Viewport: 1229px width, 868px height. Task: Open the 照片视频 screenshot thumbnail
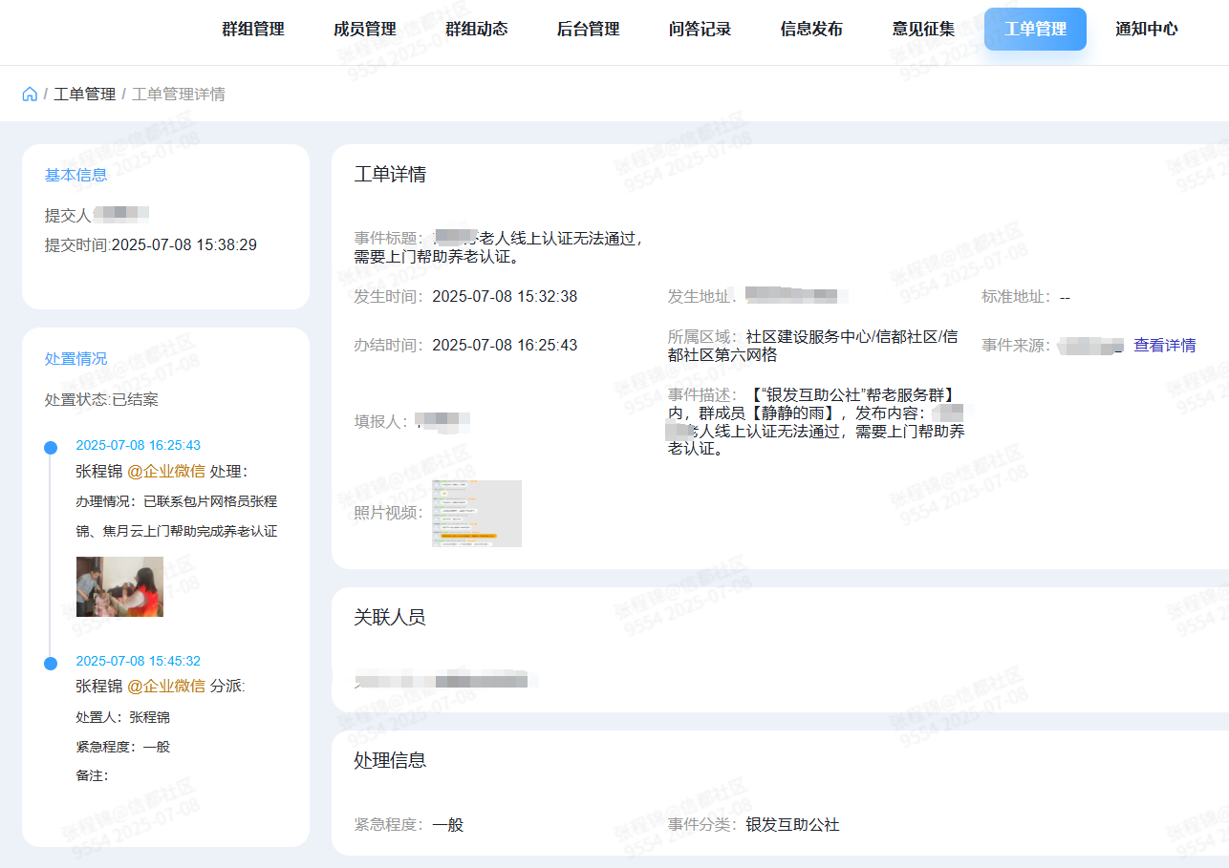(477, 514)
